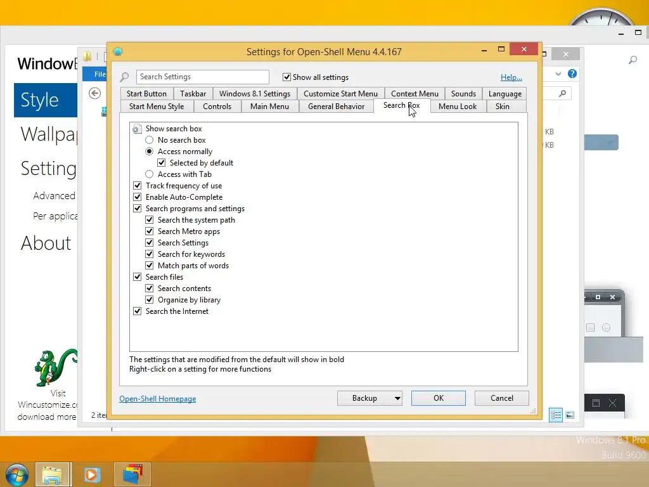Toggle Search Metro apps checkbox

click(x=150, y=231)
